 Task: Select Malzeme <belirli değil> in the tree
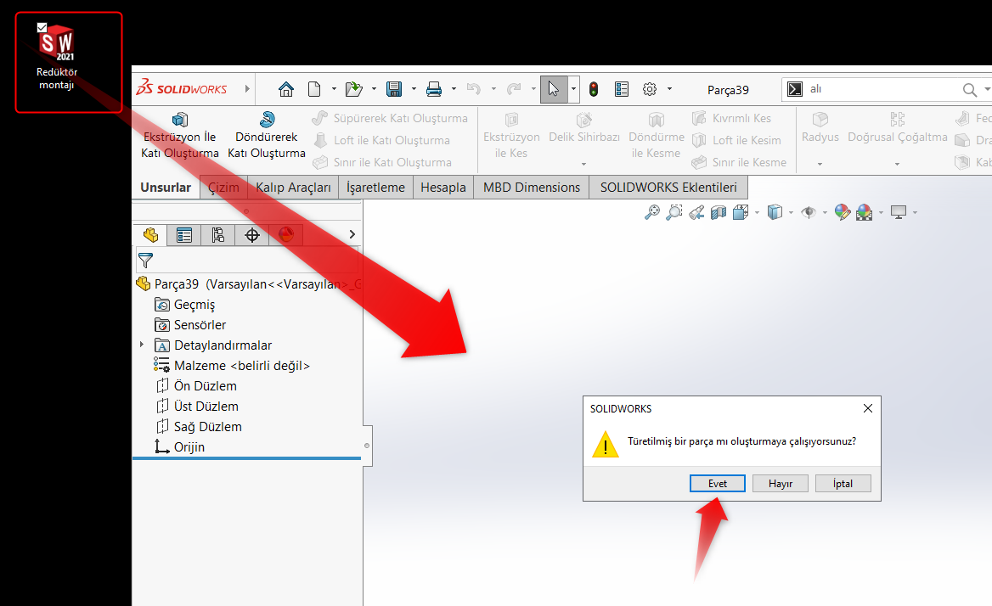point(232,365)
